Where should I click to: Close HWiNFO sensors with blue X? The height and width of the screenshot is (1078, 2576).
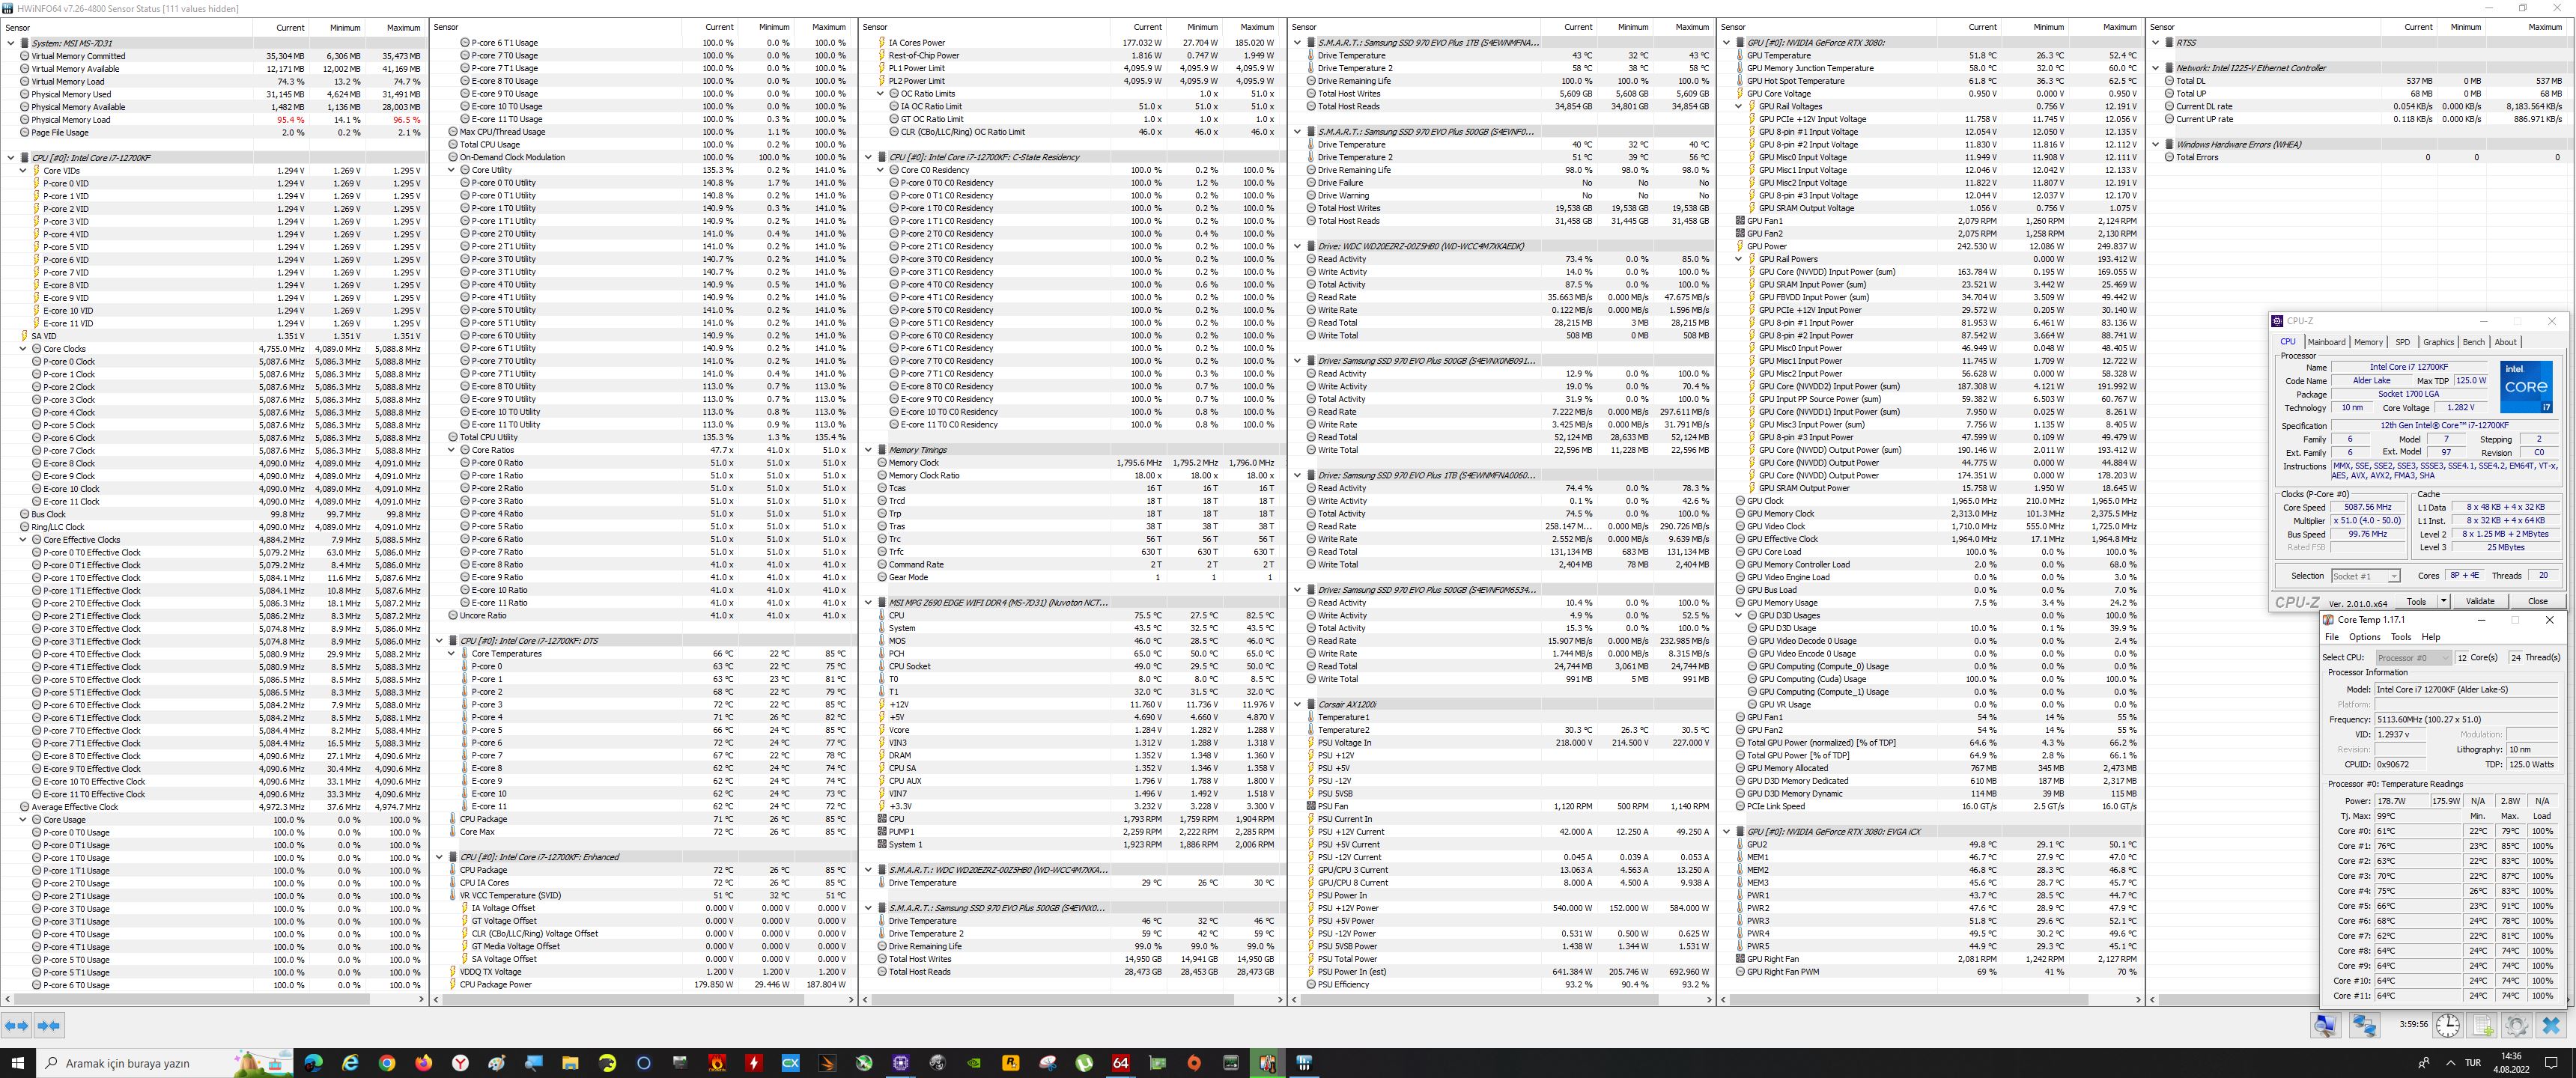click(x=2552, y=1025)
